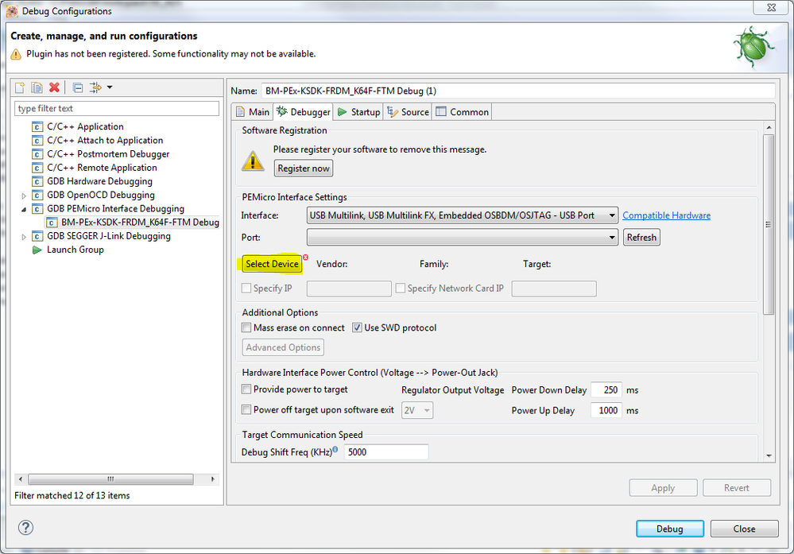This screenshot has height=554, width=794.
Task: Check Power off target upon software exit
Action: click(x=246, y=409)
